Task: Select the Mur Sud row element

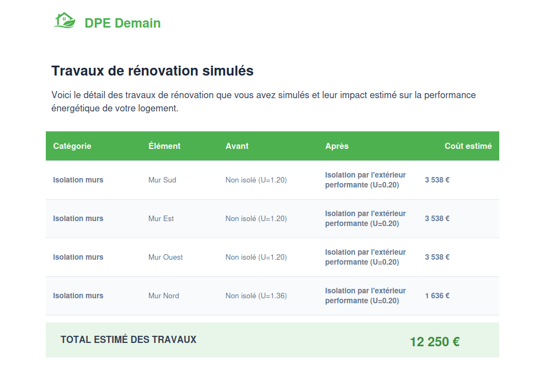Action: [x=162, y=180]
